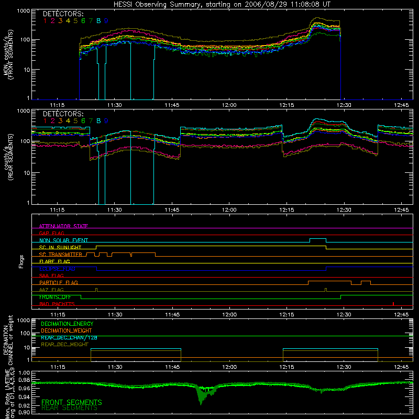Click the SAA_FLAG label

click(51, 275)
